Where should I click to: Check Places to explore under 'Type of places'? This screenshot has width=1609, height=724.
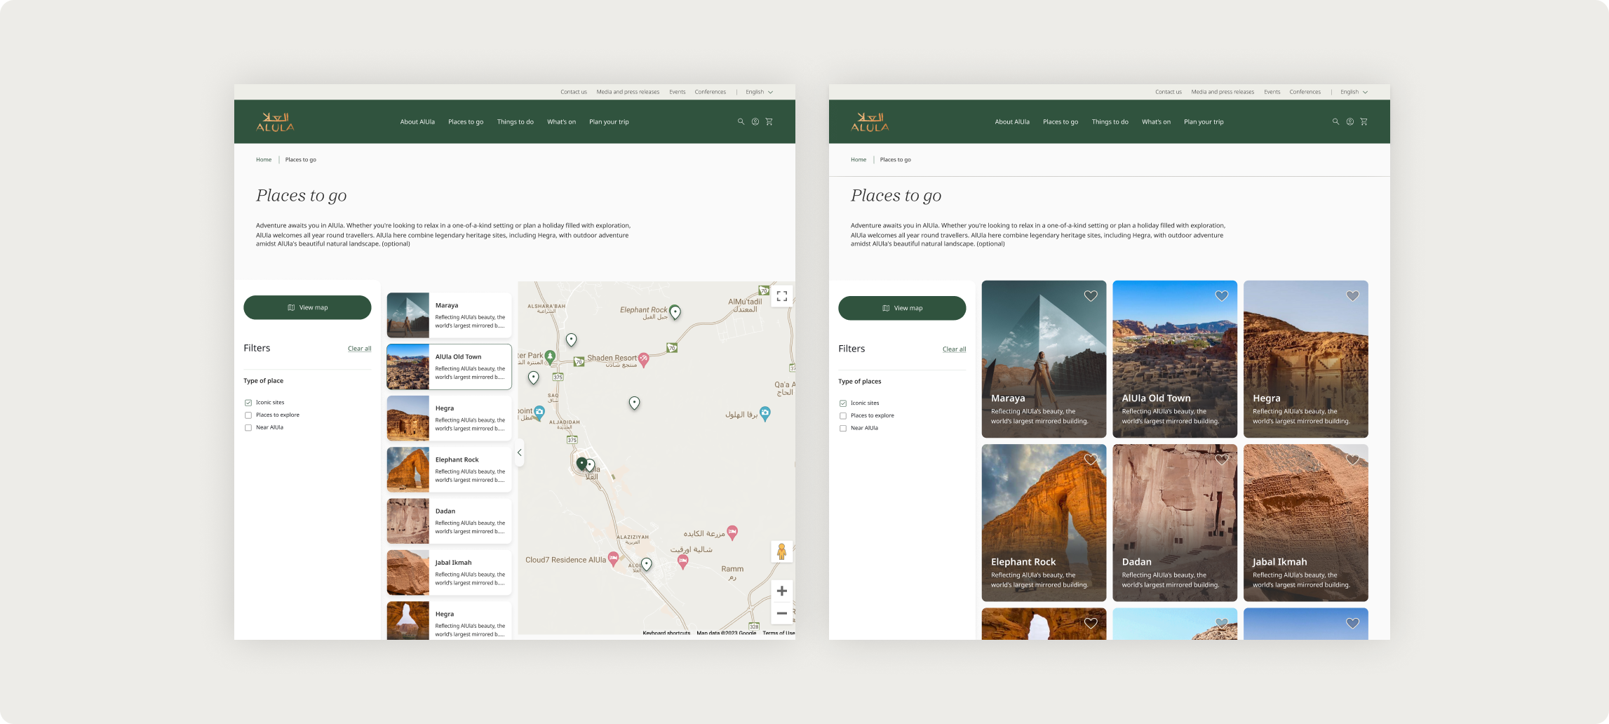(843, 416)
